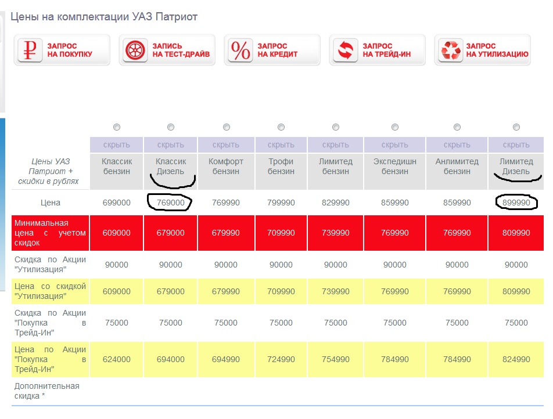Select radio button above Анлимитед бензин
Viewport: 553px width, 419px height.
pos(457,127)
